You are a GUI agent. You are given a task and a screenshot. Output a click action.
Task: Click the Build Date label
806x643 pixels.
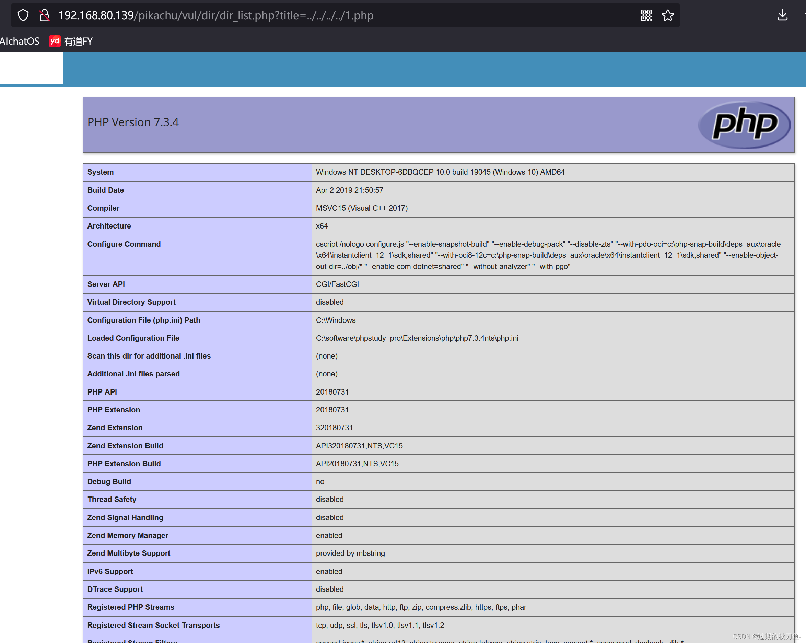(x=106, y=190)
